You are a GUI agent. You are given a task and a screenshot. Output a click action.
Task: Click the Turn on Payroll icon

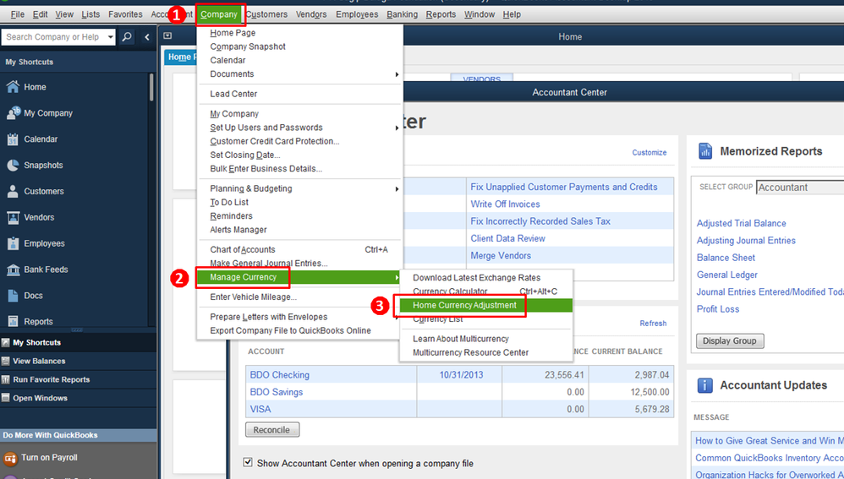[10, 458]
